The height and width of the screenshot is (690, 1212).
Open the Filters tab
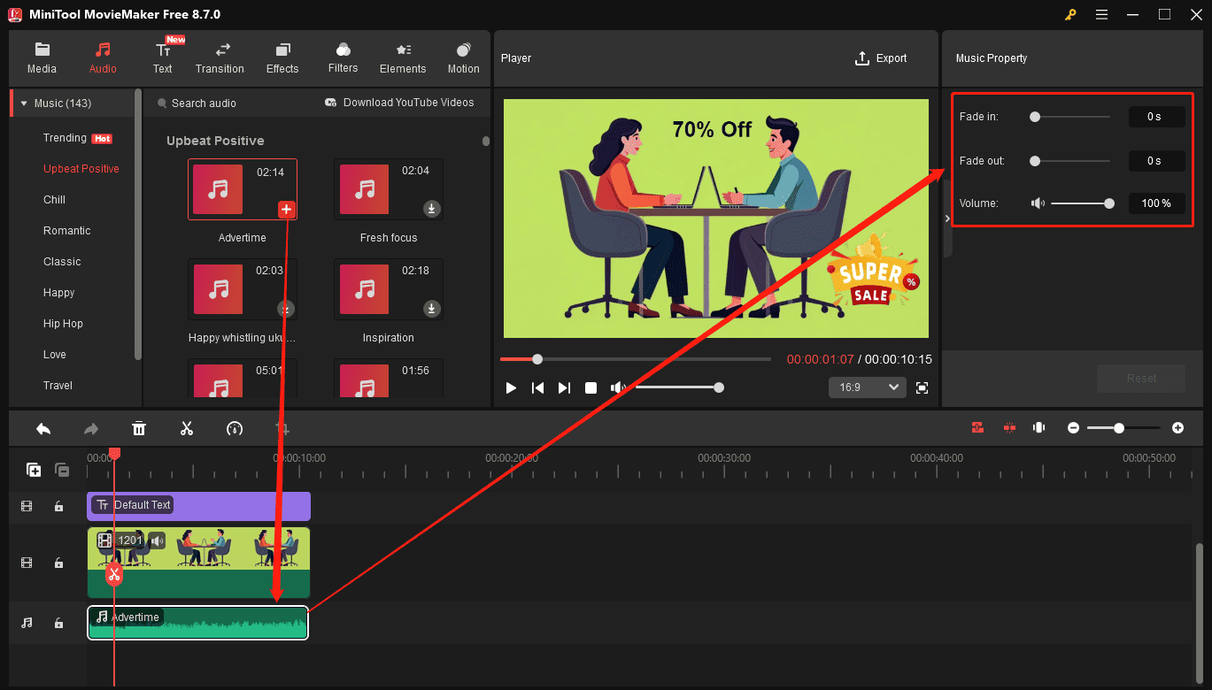(343, 58)
